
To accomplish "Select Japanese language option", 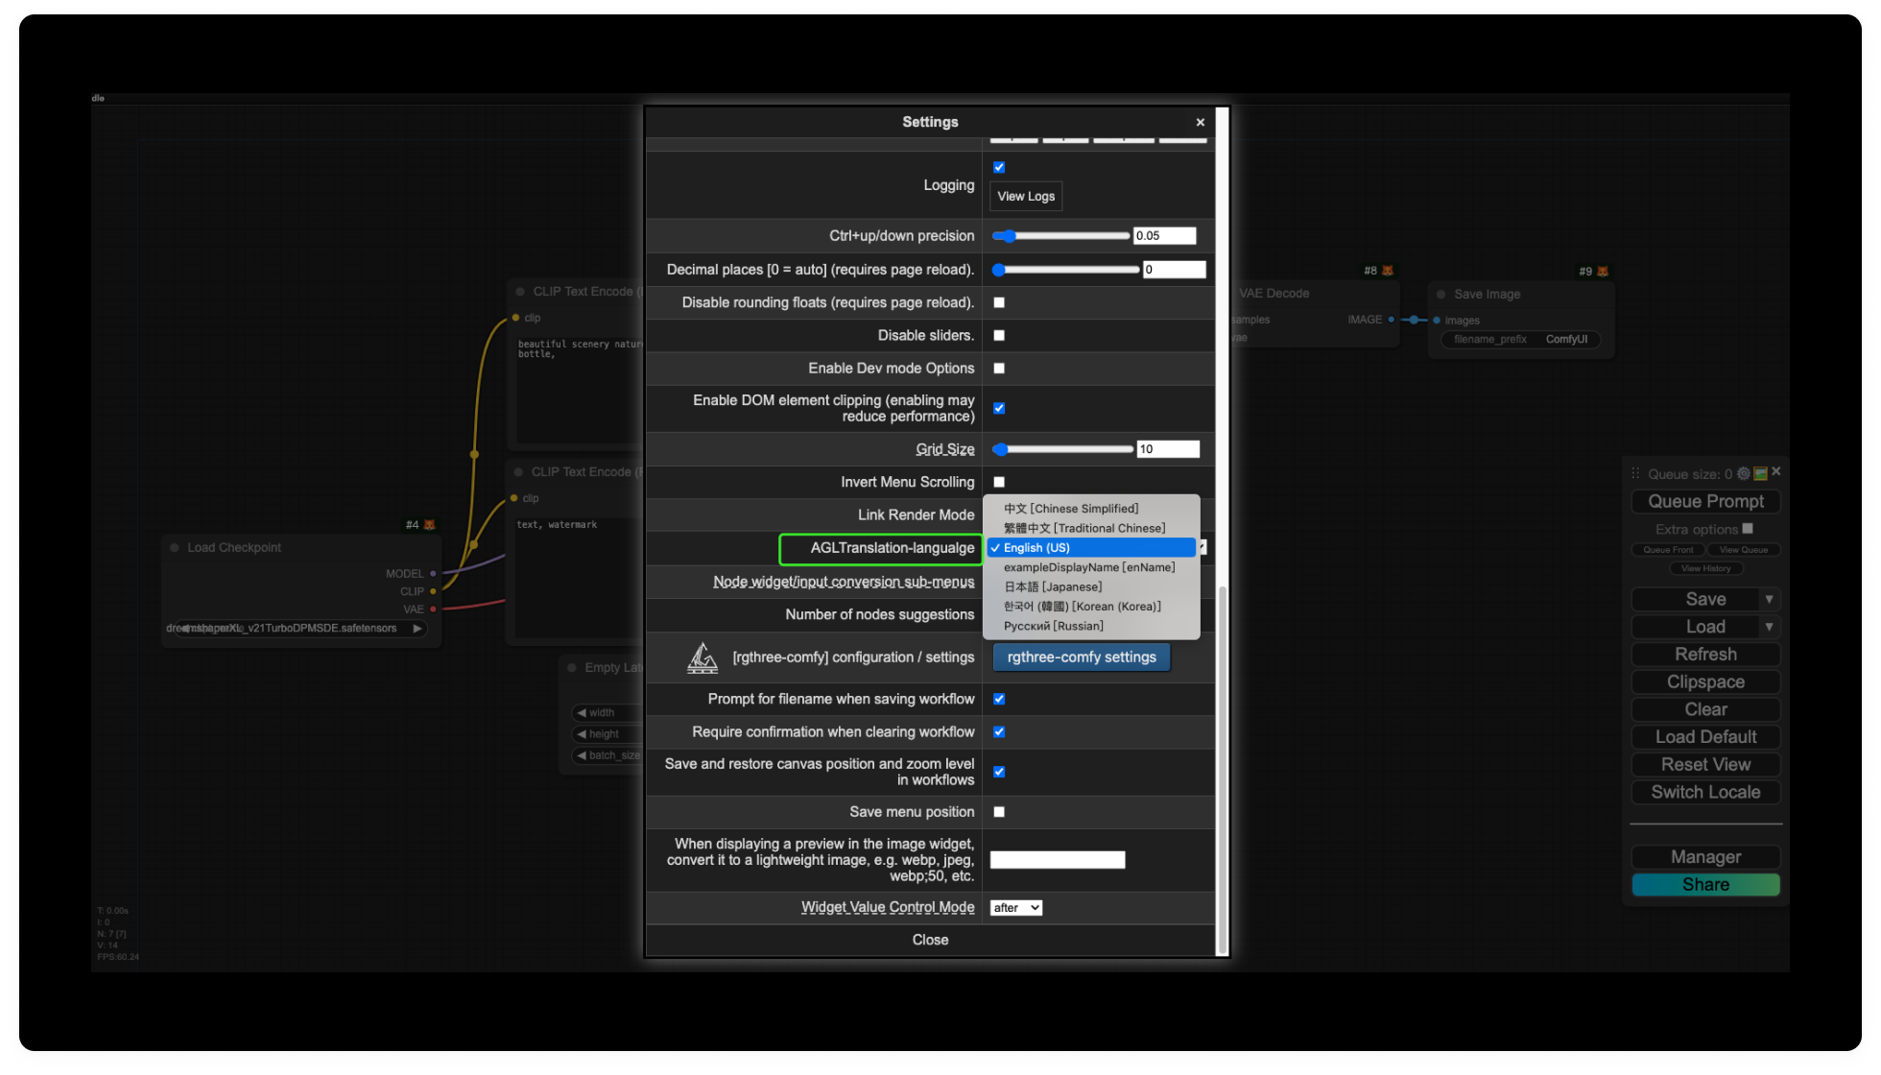I will point(1053,587).
